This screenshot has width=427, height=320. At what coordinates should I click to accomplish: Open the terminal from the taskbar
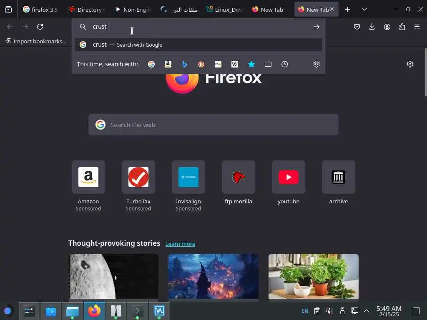(138, 311)
